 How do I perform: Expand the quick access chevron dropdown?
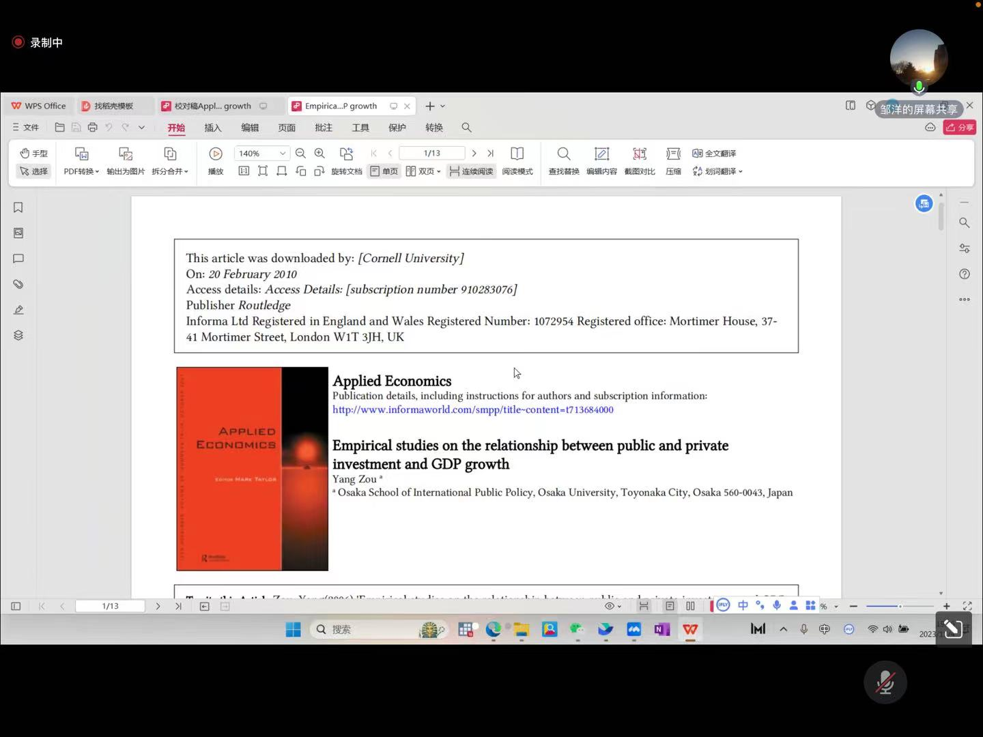pos(141,128)
